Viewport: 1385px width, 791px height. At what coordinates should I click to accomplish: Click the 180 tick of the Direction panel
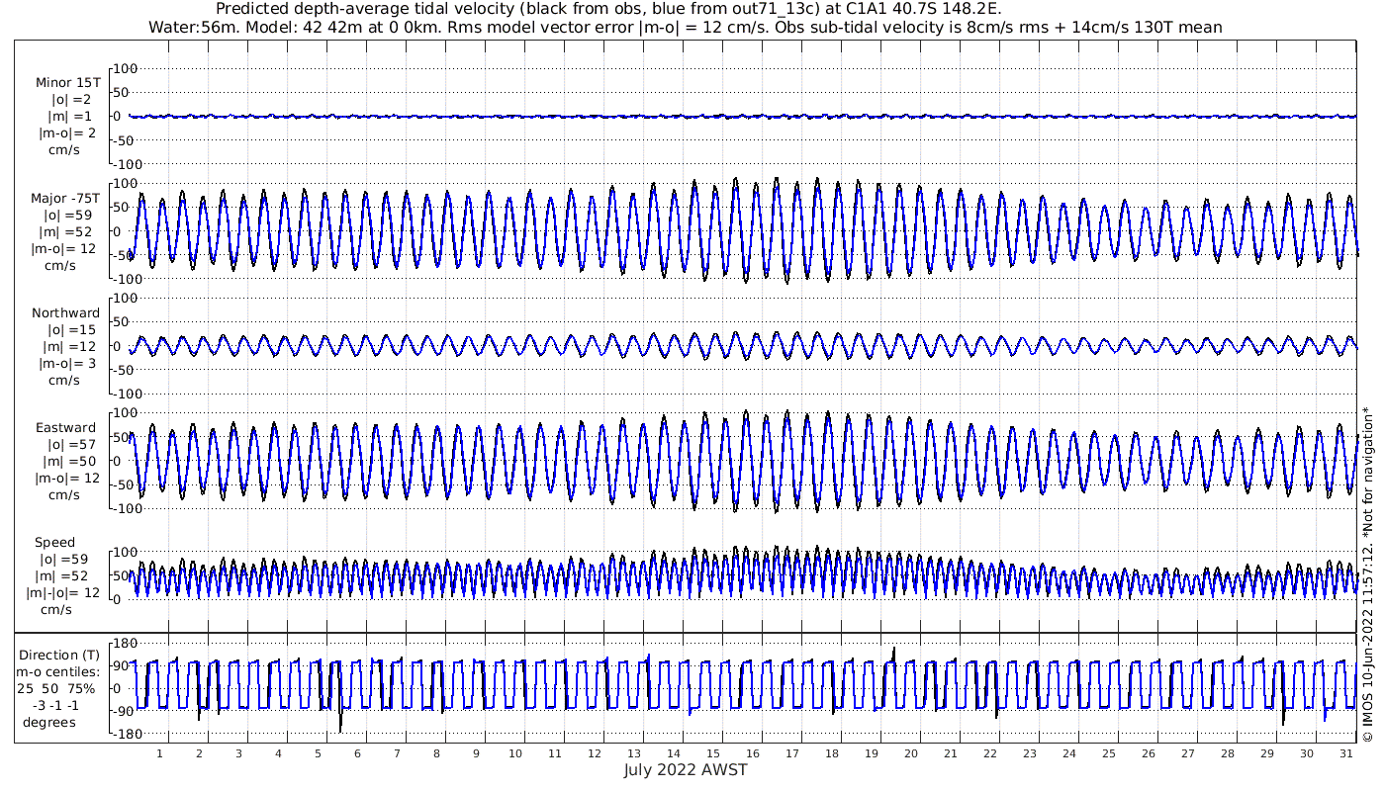(x=125, y=644)
